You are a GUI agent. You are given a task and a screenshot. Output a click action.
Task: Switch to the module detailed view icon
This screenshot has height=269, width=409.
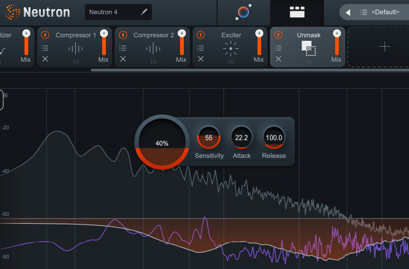297,12
